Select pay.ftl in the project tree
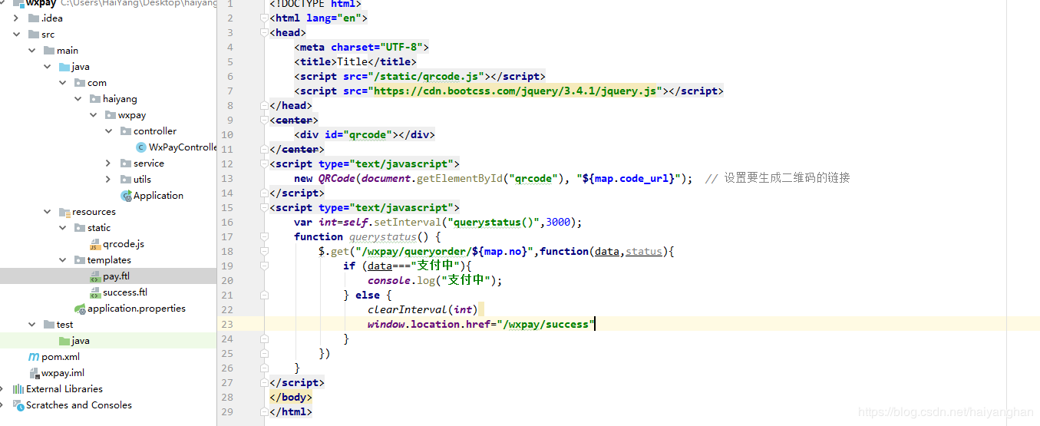The width and height of the screenshot is (1040, 426). tap(116, 276)
